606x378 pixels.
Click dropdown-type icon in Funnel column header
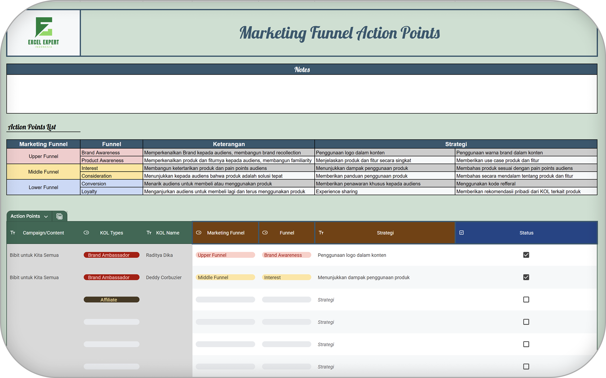(265, 233)
